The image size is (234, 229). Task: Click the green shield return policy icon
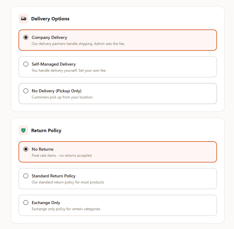coord(23,131)
